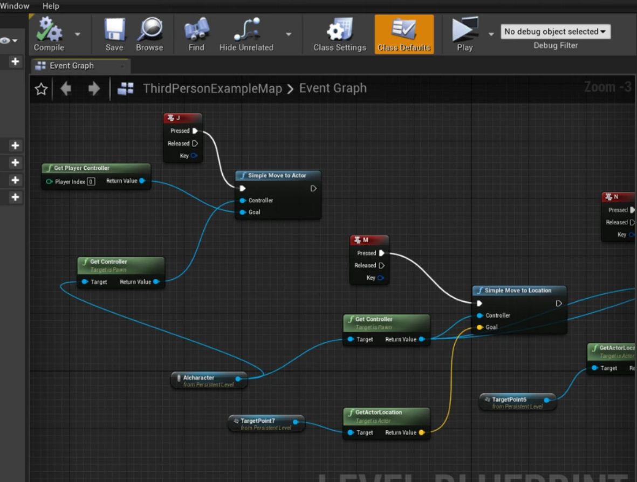This screenshot has width=637, height=482.
Task: Click Goal pin on Simple Move to Location
Action: (480, 327)
